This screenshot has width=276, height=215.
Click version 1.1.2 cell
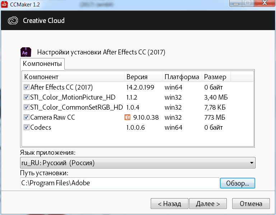click(x=132, y=97)
